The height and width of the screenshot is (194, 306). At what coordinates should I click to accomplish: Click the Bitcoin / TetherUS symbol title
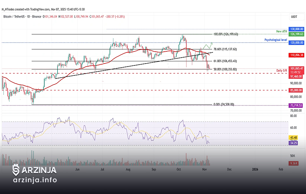pyautogui.click(x=17, y=16)
